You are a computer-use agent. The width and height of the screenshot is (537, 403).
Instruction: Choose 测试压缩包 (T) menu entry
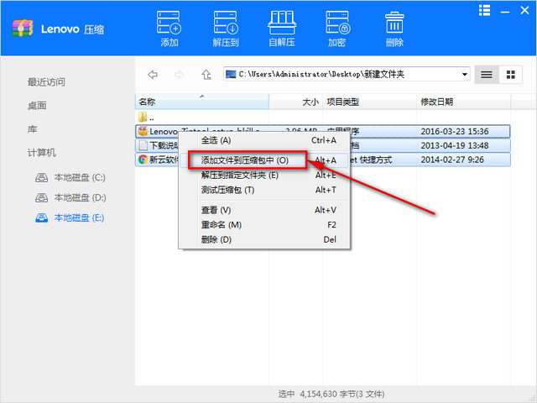tap(263, 190)
